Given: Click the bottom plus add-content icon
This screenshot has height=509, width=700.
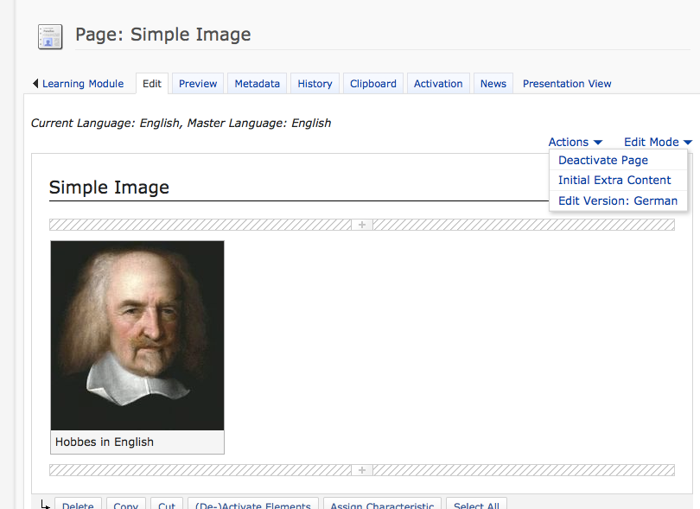Looking at the screenshot, I should pyautogui.click(x=362, y=470).
